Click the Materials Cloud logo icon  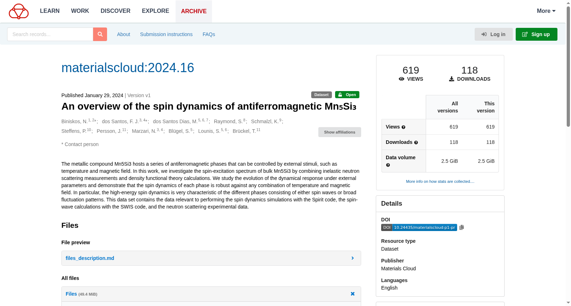19,11
